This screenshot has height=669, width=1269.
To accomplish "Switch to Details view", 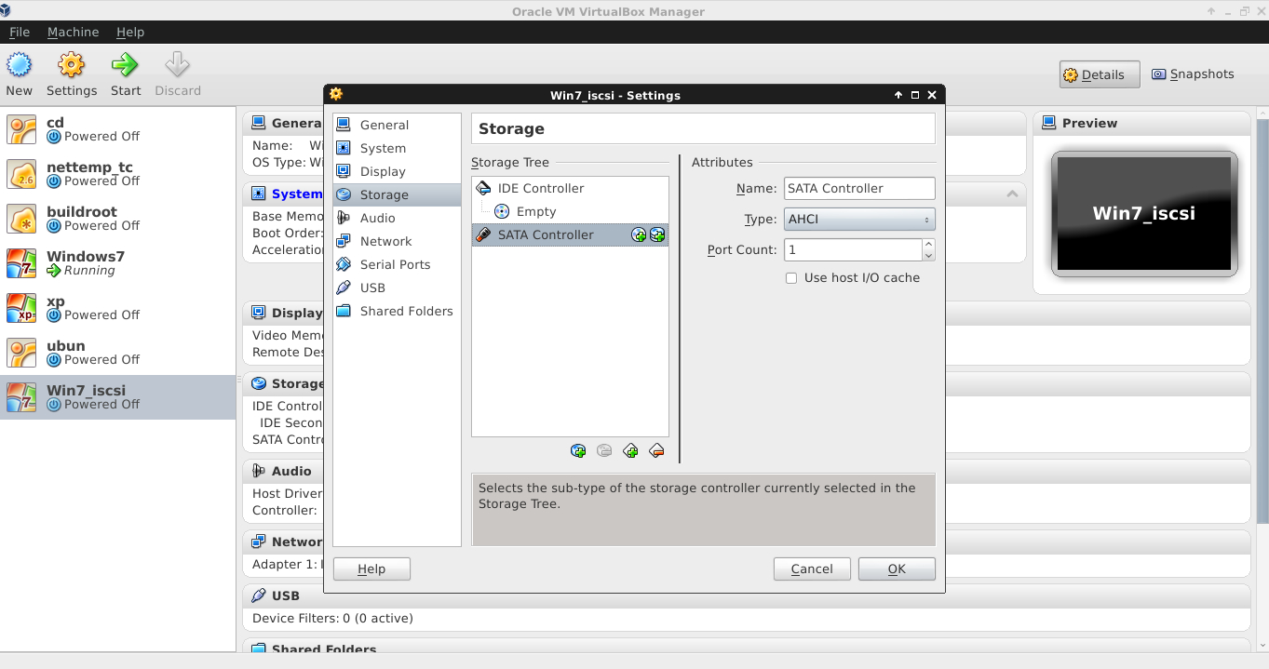I will tap(1100, 75).
